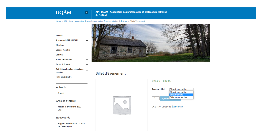This screenshot has width=256, height=131.
Task: Choose Billet non-membre from the list
Action: coord(181,97)
